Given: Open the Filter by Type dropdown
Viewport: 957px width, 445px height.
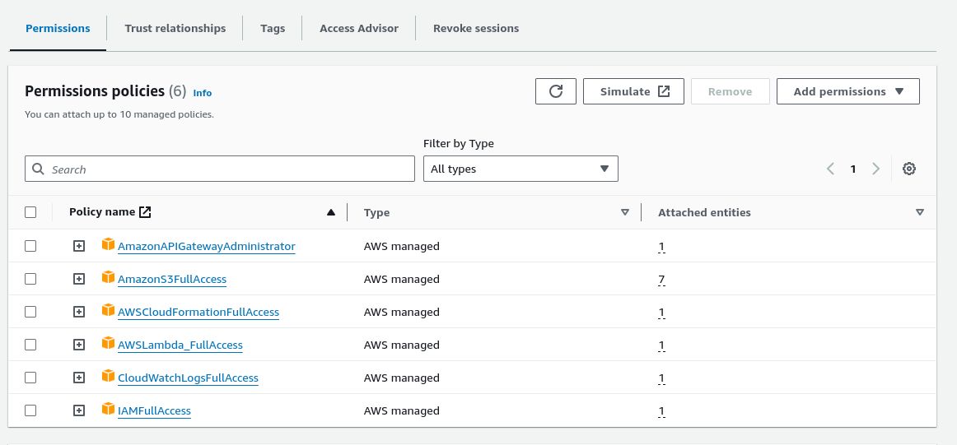Looking at the screenshot, I should tap(521, 169).
